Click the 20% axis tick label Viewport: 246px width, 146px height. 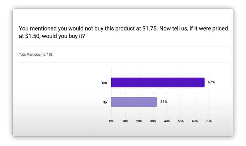pyautogui.click(x=139, y=121)
